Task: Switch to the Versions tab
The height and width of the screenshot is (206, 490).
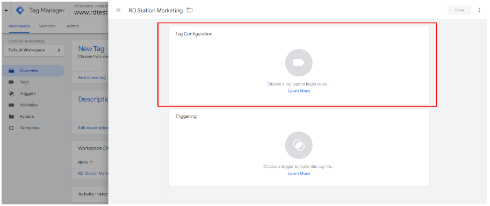Action: pos(47,26)
